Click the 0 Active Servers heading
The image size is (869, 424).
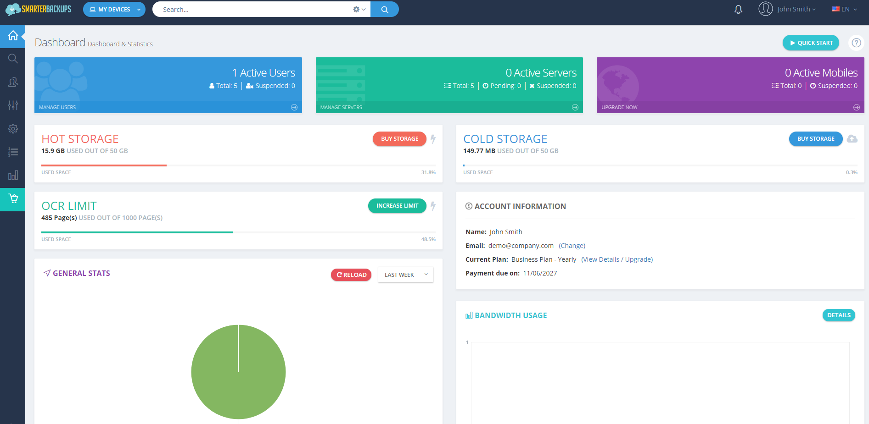click(x=541, y=73)
